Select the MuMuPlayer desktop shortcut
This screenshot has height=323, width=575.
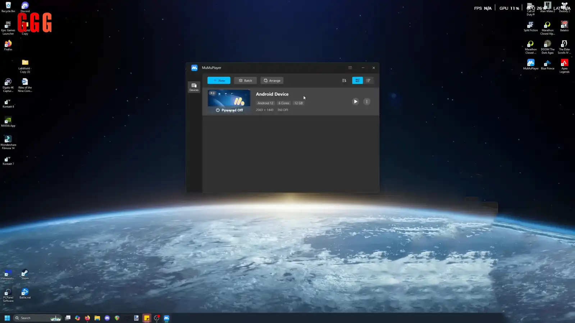point(531,65)
